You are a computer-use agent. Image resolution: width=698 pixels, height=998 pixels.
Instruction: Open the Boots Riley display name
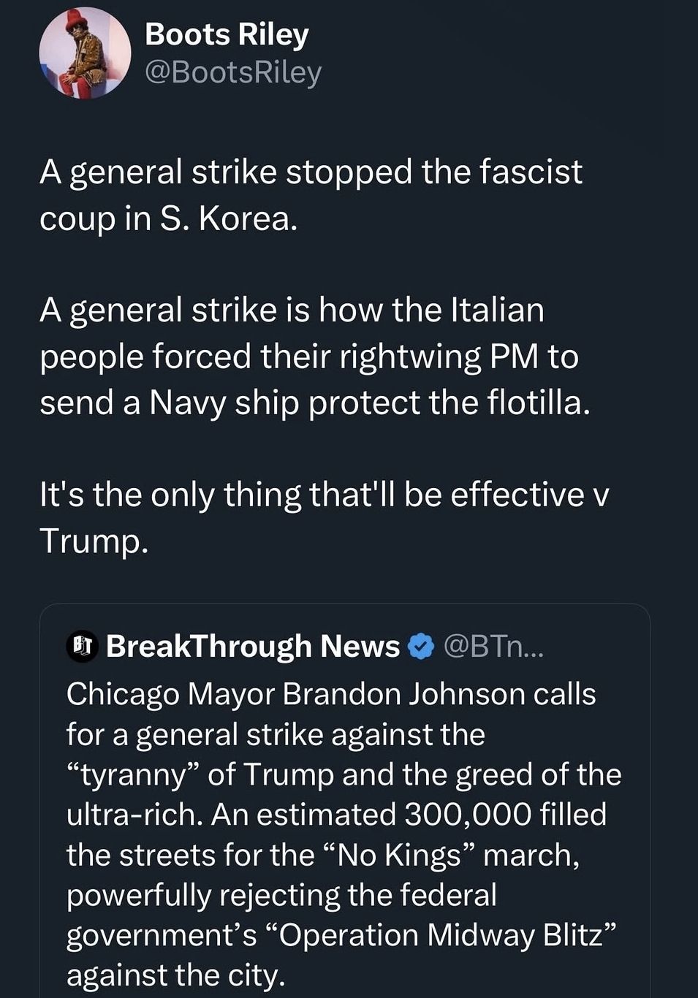(x=227, y=32)
